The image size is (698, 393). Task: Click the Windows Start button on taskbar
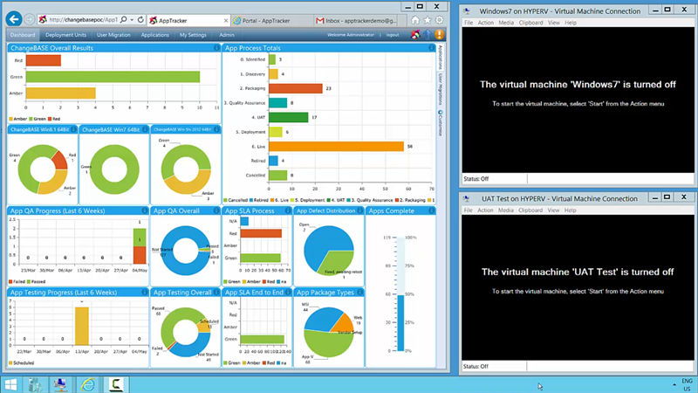[10, 384]
